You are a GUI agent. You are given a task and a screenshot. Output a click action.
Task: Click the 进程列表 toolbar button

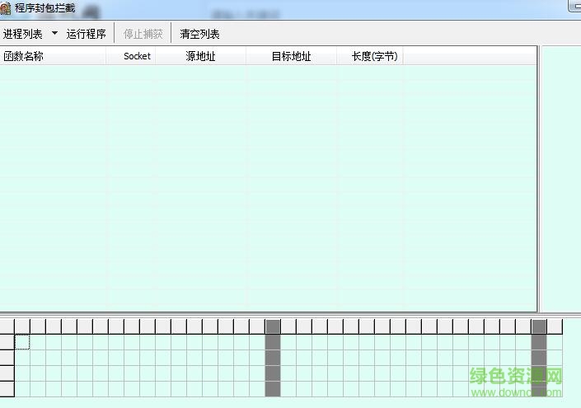tap(23, 34)
